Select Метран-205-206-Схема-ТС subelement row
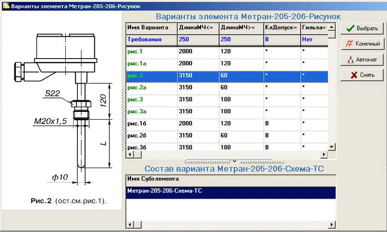This screenshot has height=232, width=387. coord(230,192)
